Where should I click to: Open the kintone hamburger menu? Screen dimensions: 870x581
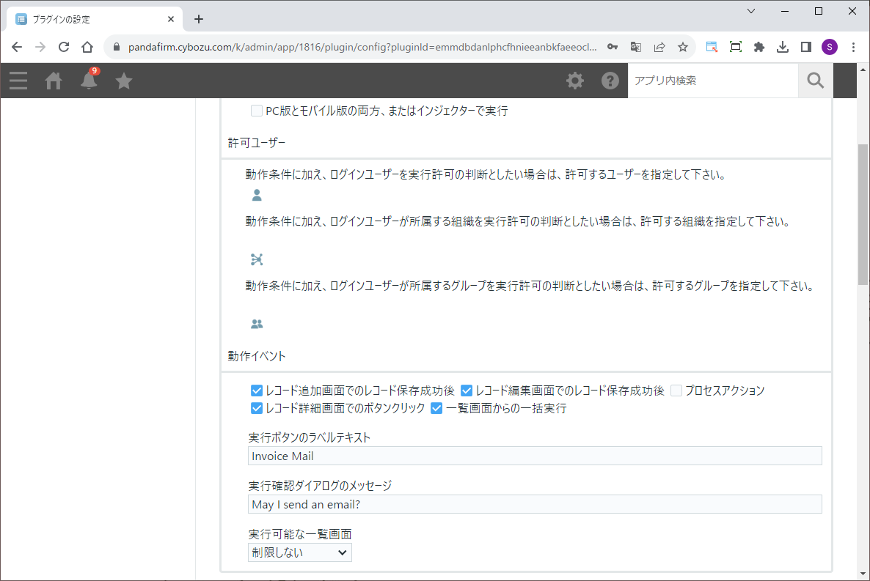pyautogui.click(x=18, y=81)
